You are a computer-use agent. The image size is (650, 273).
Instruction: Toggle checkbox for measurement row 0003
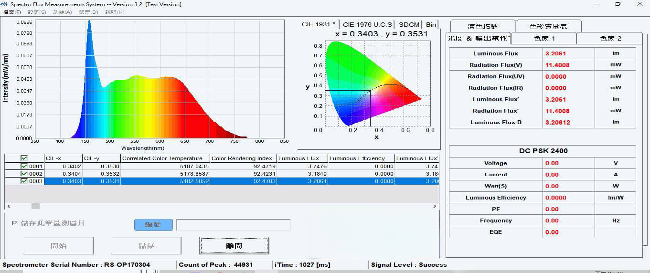24,181
